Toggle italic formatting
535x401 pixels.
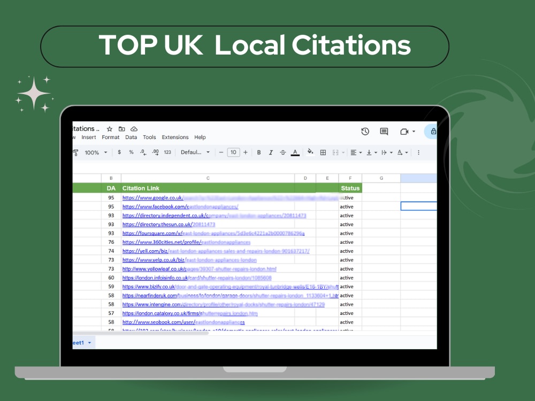(x=271, y=152)
